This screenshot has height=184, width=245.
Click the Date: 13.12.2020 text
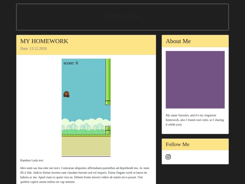point(34,49)
